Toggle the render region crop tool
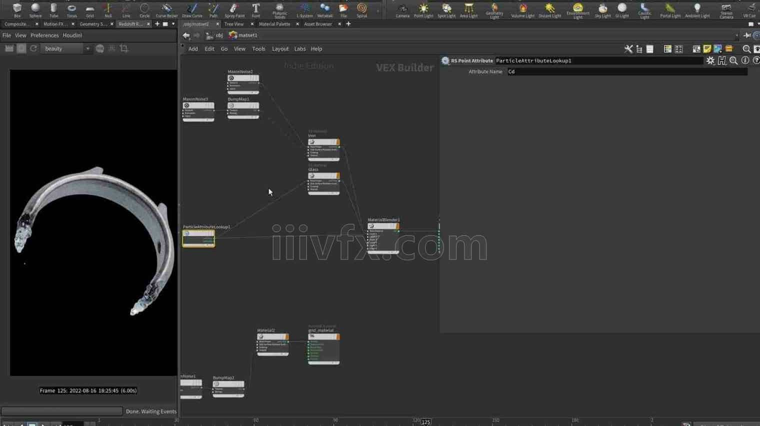Viewport: 760px width, 426px height. pos(124,48)
